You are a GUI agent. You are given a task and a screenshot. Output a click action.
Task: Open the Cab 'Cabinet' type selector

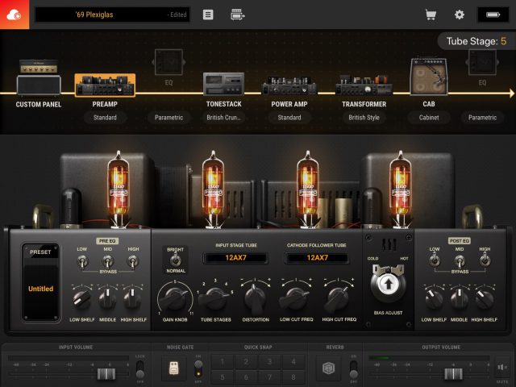[429, 118]
